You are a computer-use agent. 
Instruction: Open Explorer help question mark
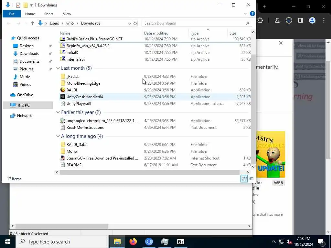(252, 14)
